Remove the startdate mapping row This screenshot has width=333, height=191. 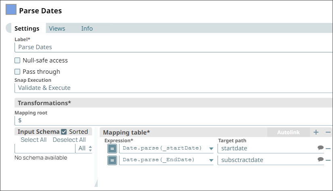[328, 149]
